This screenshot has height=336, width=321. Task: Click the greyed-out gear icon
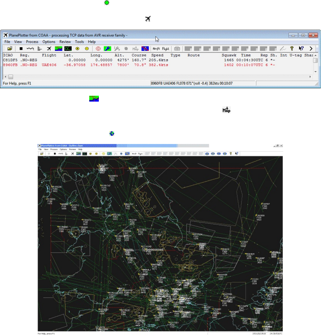[x=126, y=49]
